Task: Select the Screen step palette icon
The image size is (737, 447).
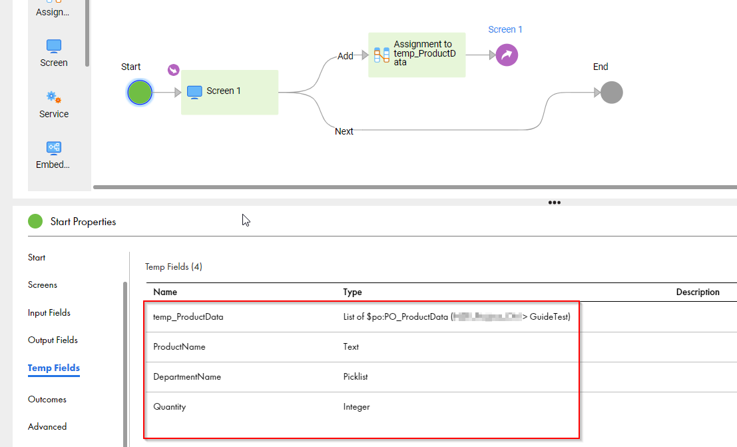Action: [x=53, y=46]
